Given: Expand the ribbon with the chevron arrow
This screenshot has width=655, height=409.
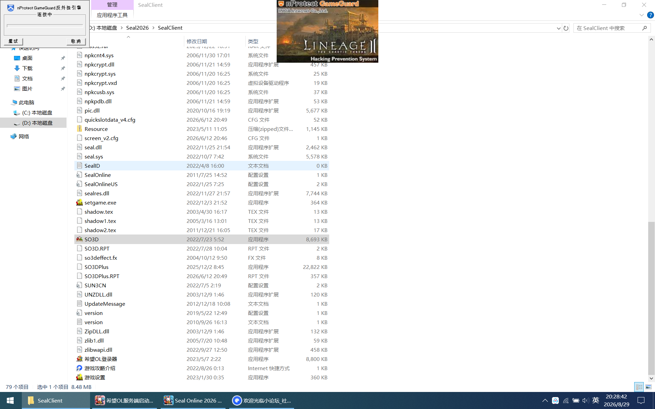Looking at the screenshot, I should (641, 15).
